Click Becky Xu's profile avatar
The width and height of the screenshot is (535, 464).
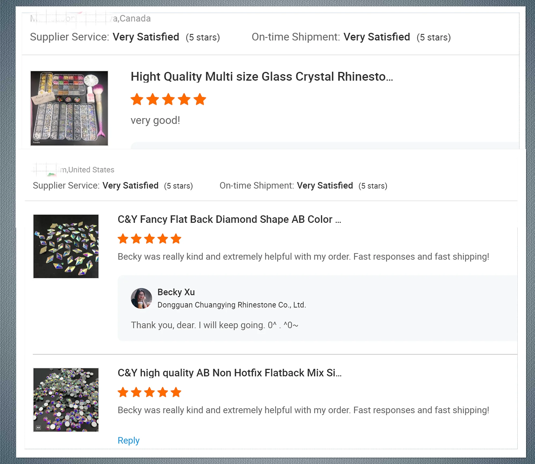(x=141, y=298)
